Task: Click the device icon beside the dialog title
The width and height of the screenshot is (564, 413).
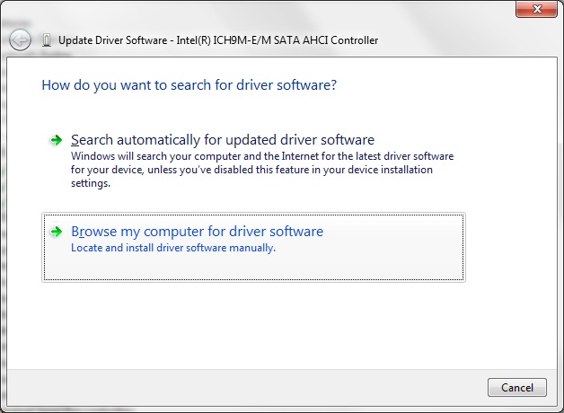Action: [47, 40]
